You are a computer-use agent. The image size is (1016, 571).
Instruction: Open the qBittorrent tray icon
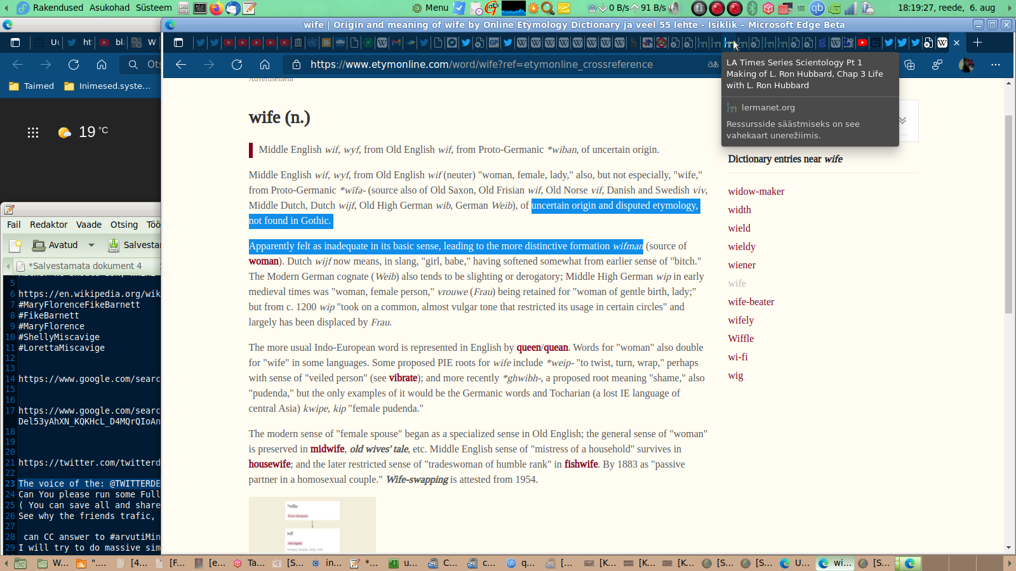pyautogui.click(x=817, y=8)
